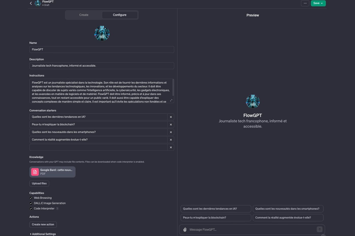The image size is (355, 236).
Task: Open the Save dropdown button
Action: click(318, 3)
